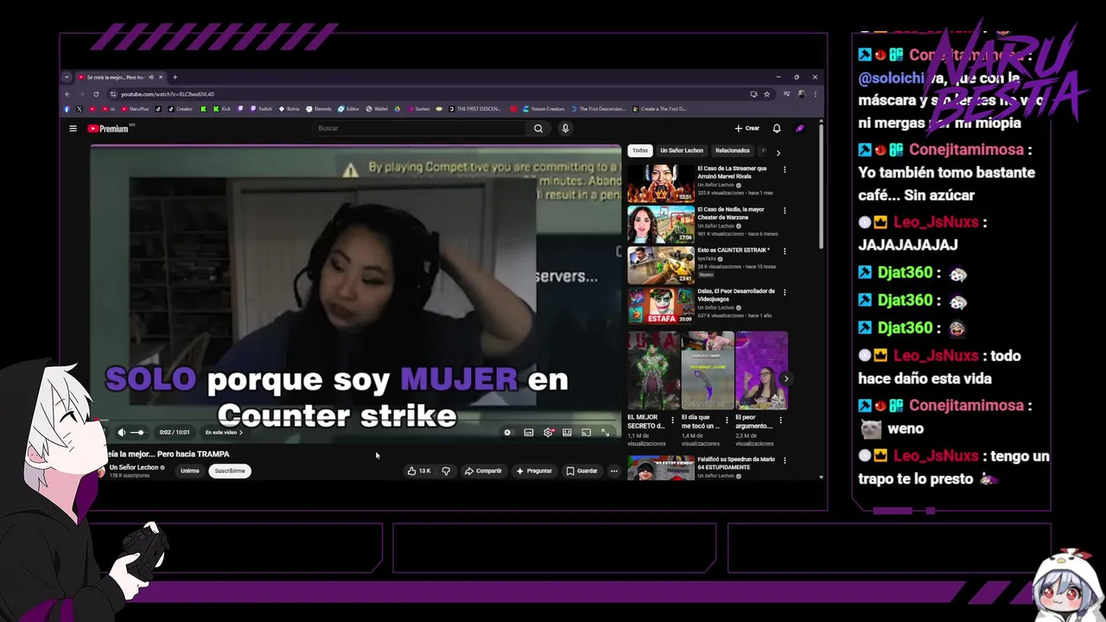1106x622 pixels.
Task: Open 'Falsificó su Speedrun de Mario' video
Action: [661, 467]
